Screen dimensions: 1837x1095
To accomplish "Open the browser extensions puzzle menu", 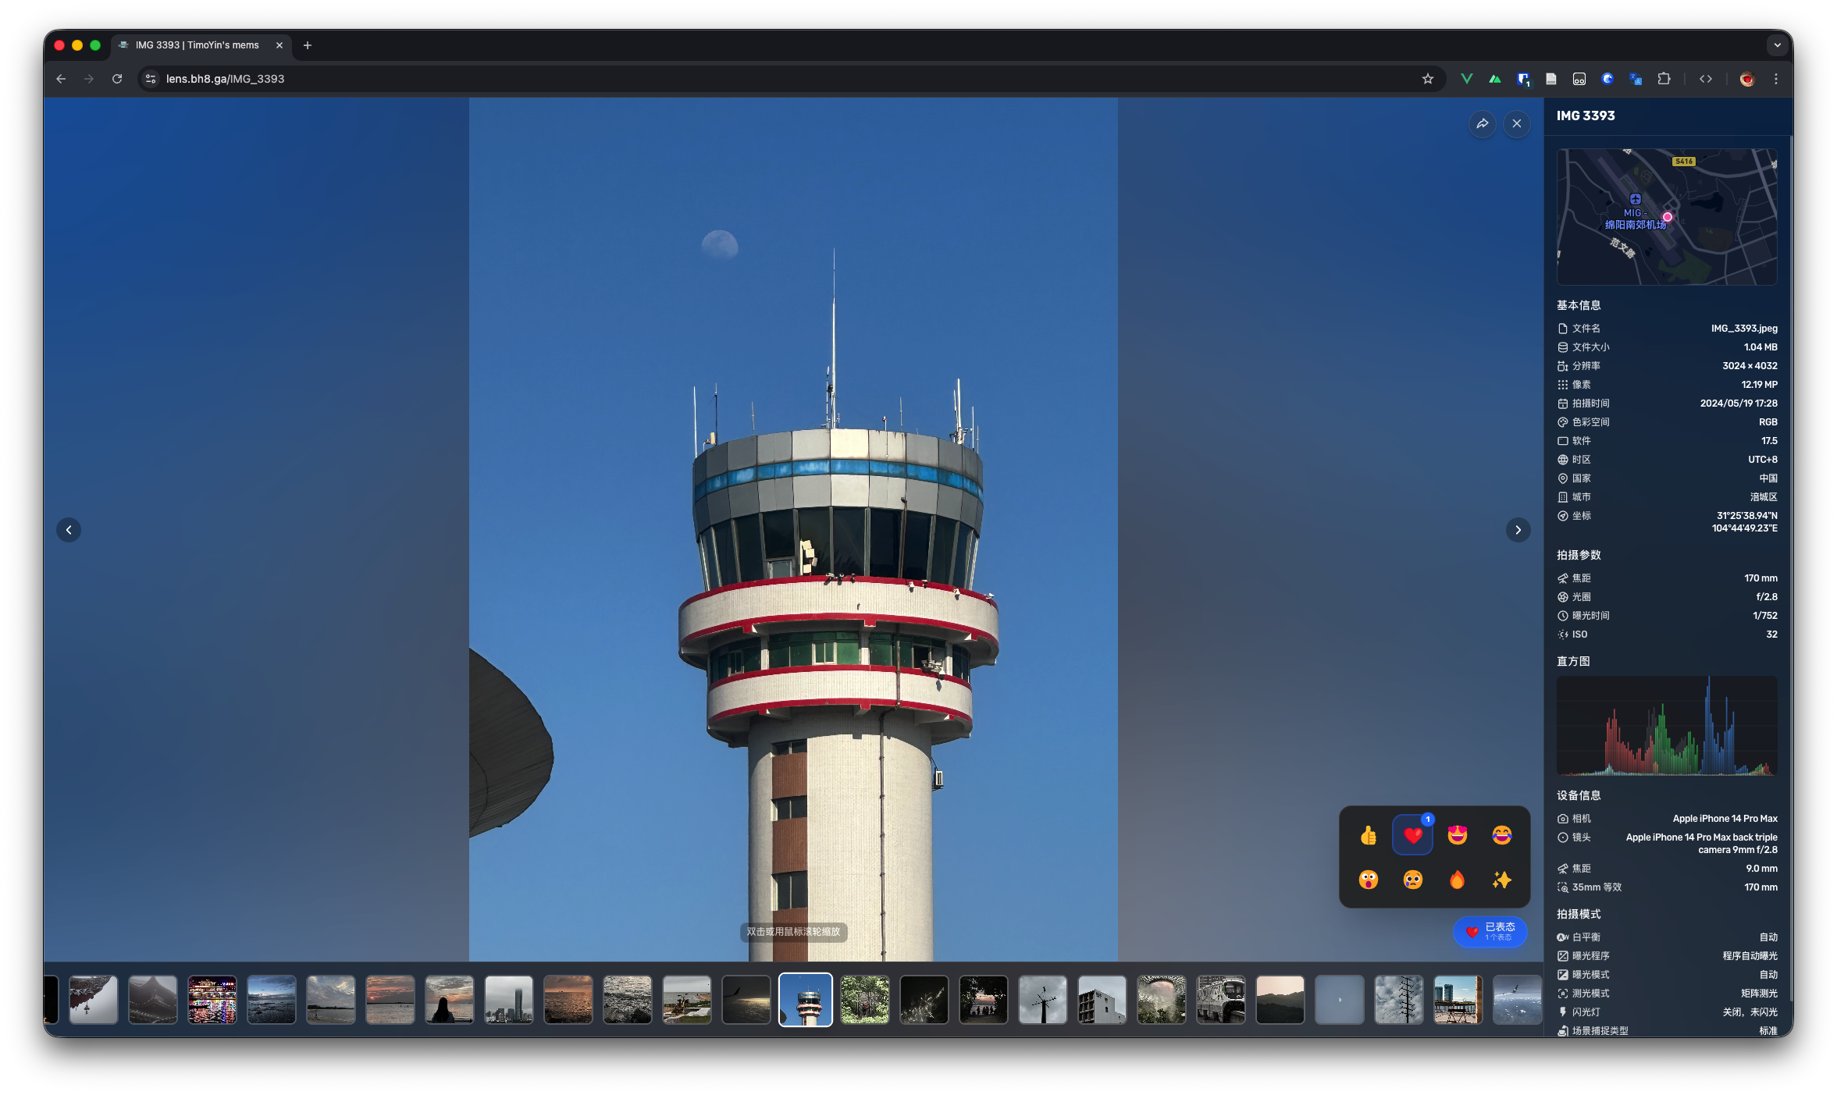I will coord(1664,79).
